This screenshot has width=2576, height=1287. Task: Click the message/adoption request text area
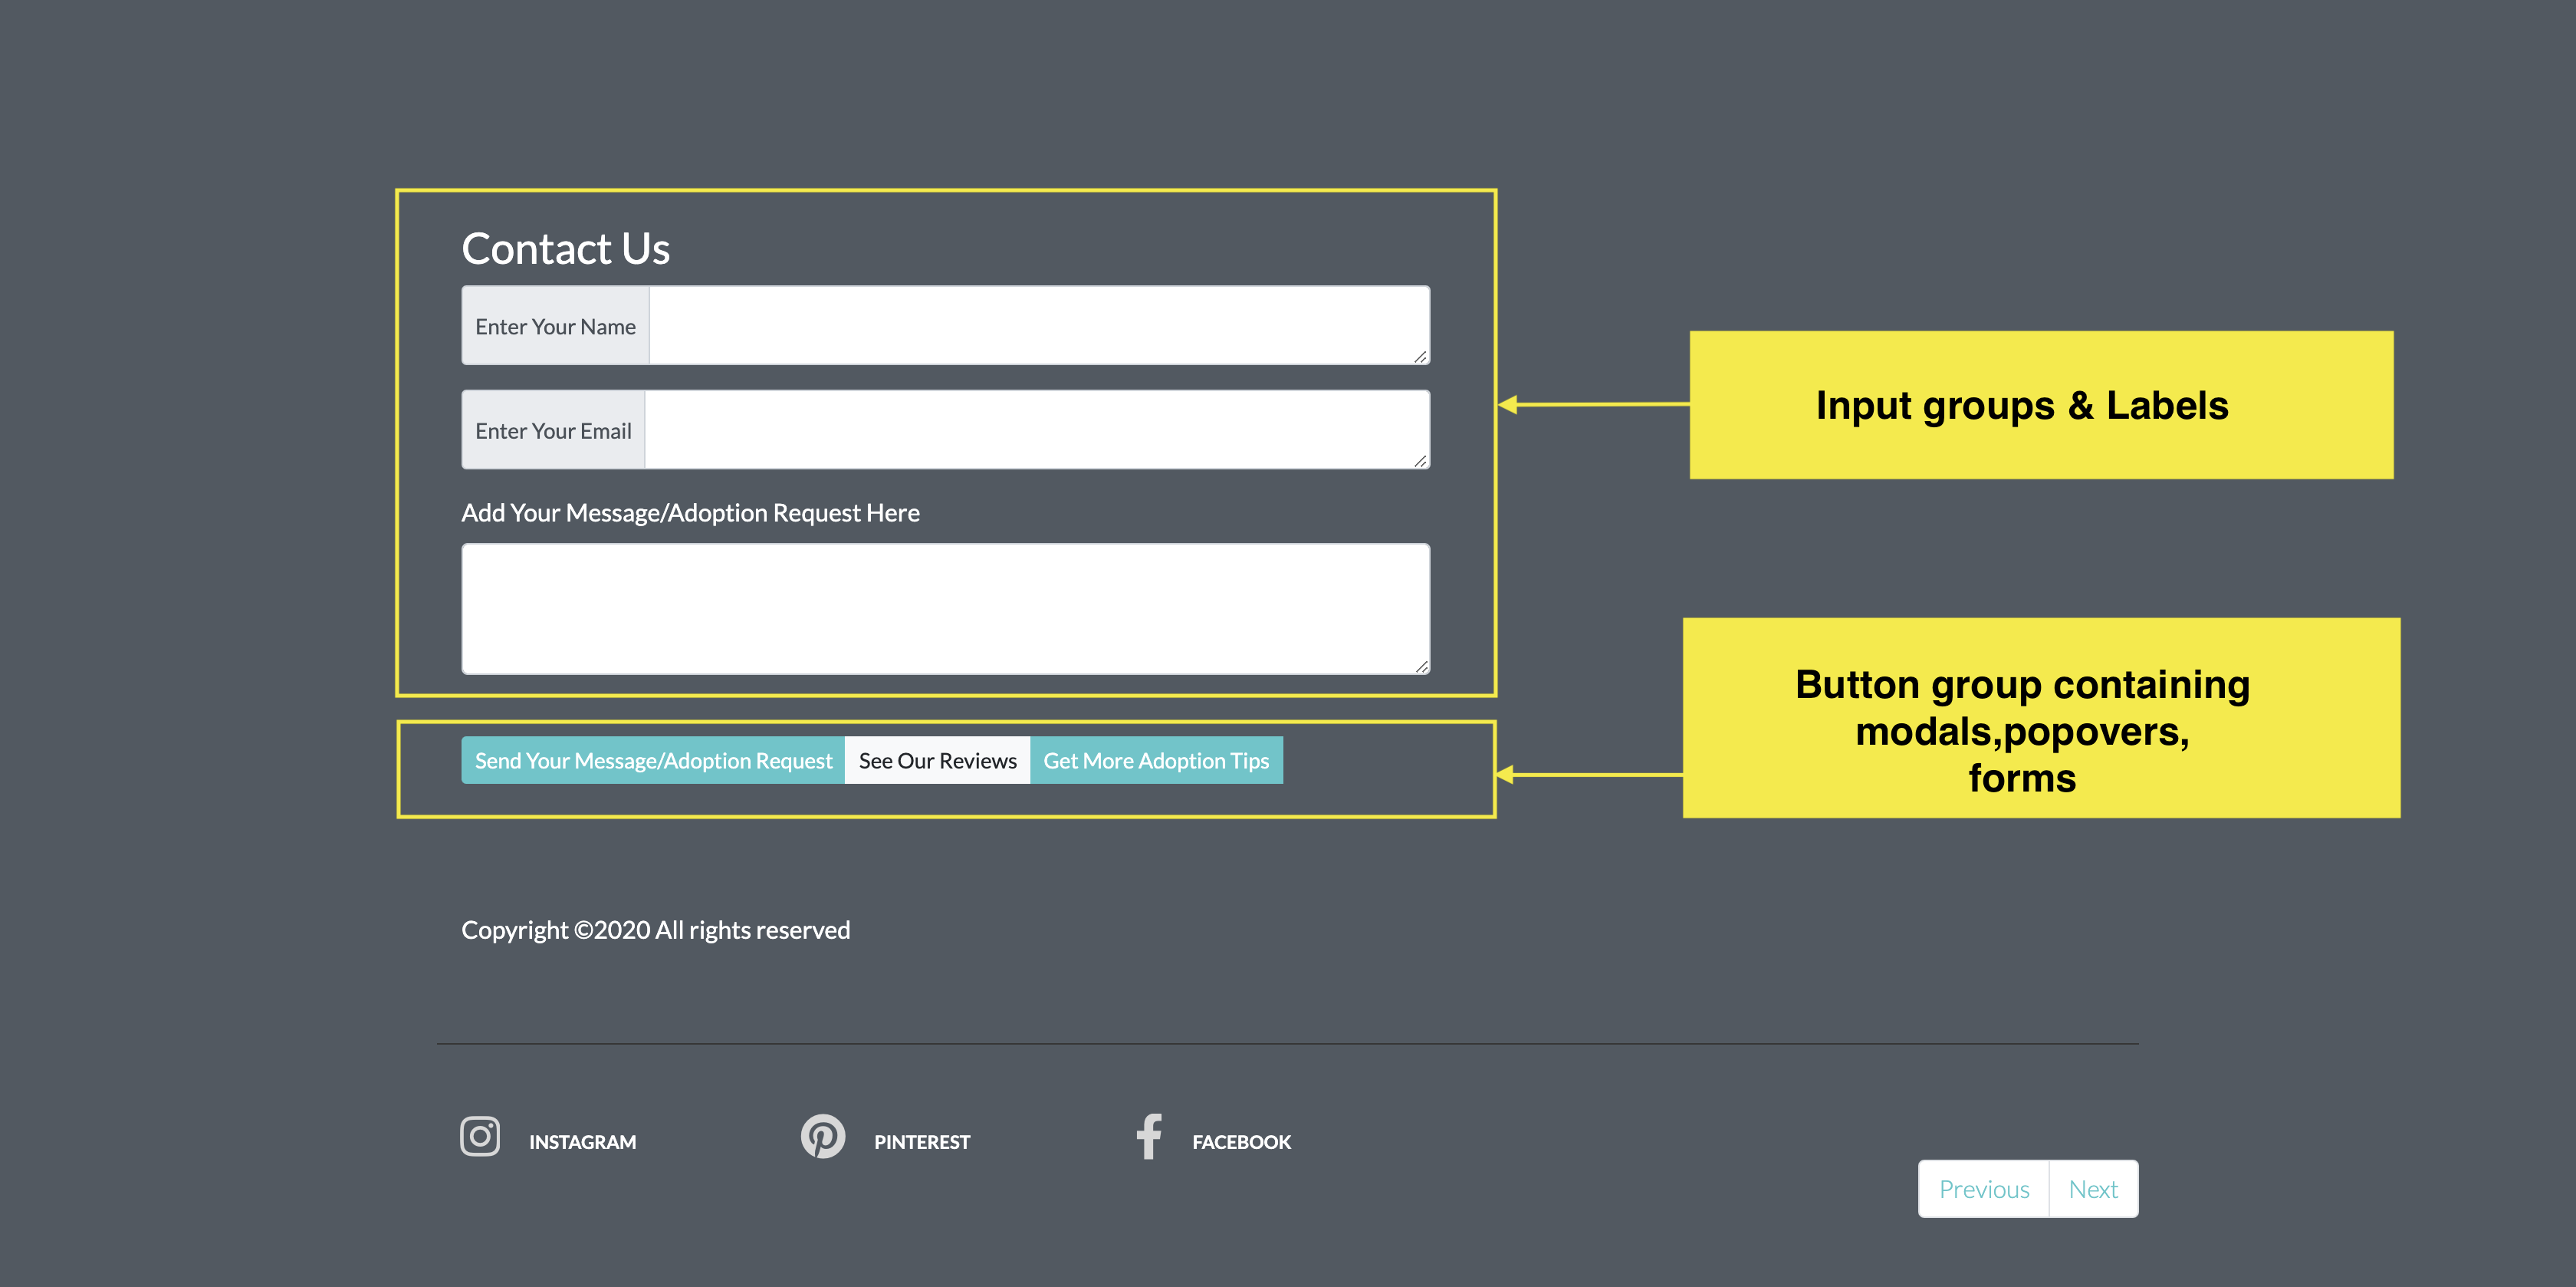[945, 608]
